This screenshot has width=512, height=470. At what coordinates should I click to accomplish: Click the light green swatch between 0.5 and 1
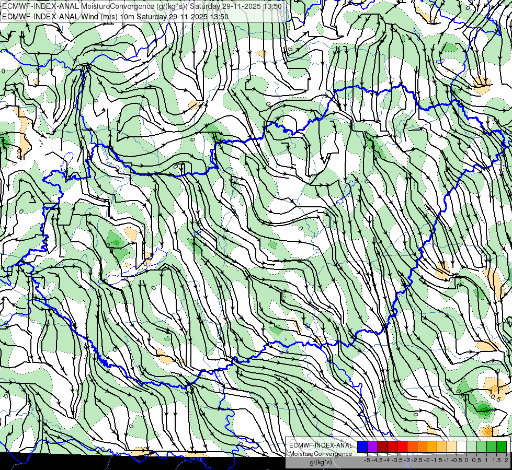click(482, 447)
